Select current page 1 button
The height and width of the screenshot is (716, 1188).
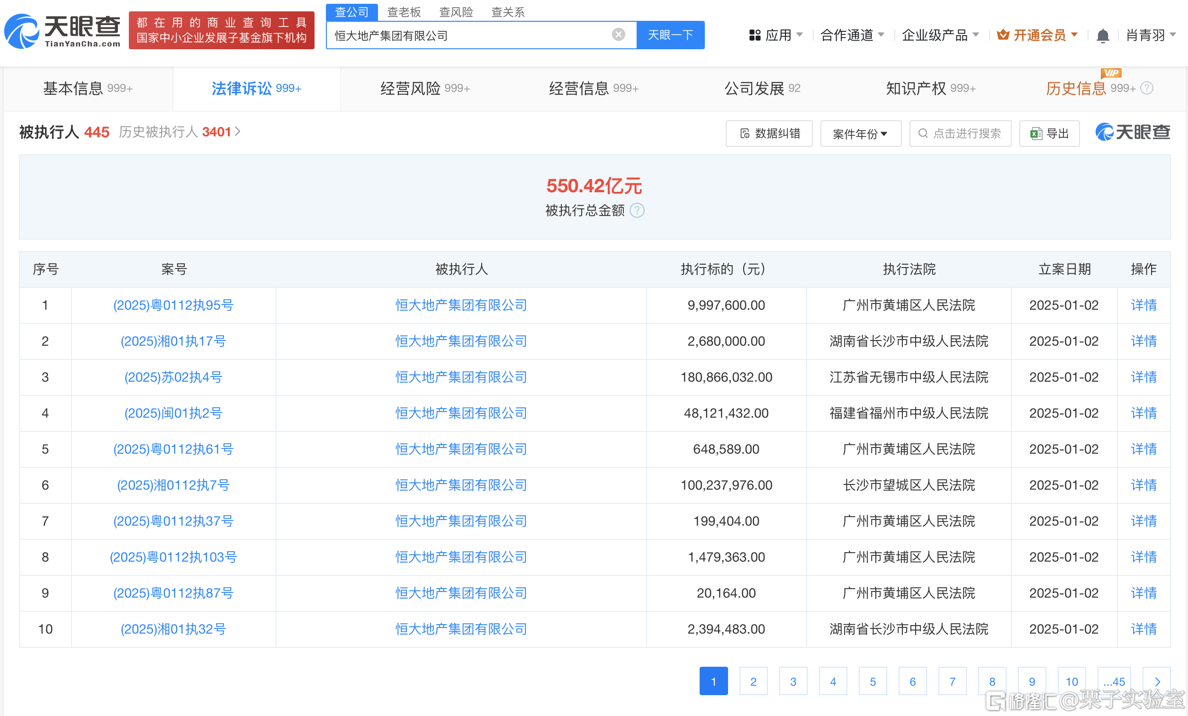pos(713,681)
